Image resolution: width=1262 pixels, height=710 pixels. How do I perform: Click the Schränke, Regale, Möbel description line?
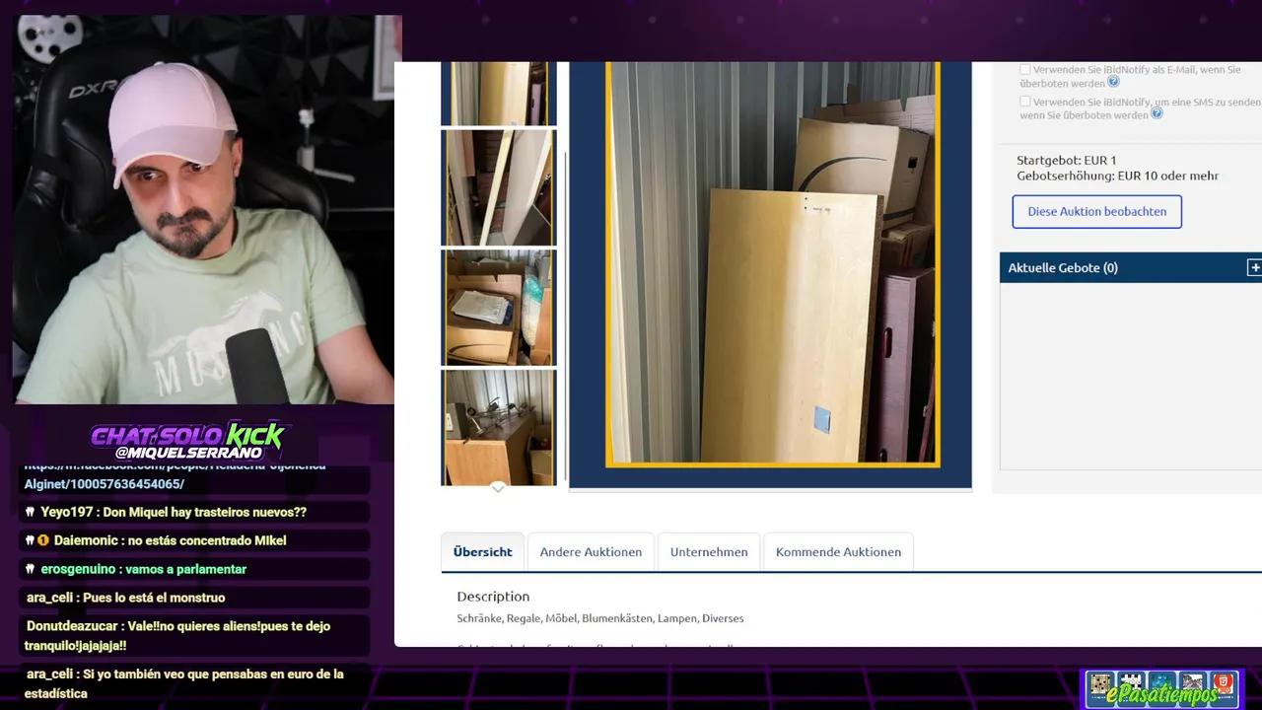point(600,618)
